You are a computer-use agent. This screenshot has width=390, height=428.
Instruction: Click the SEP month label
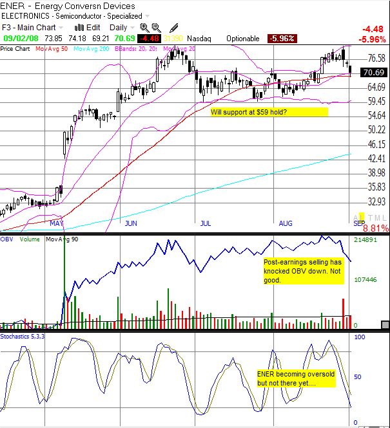359,223
